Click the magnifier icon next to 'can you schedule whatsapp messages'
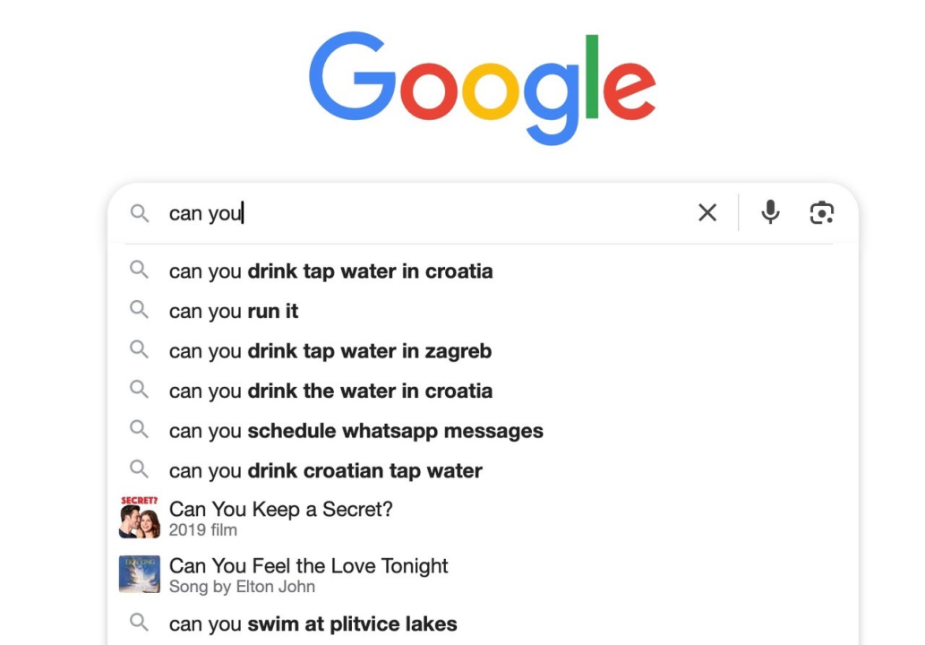 point(140,430)
